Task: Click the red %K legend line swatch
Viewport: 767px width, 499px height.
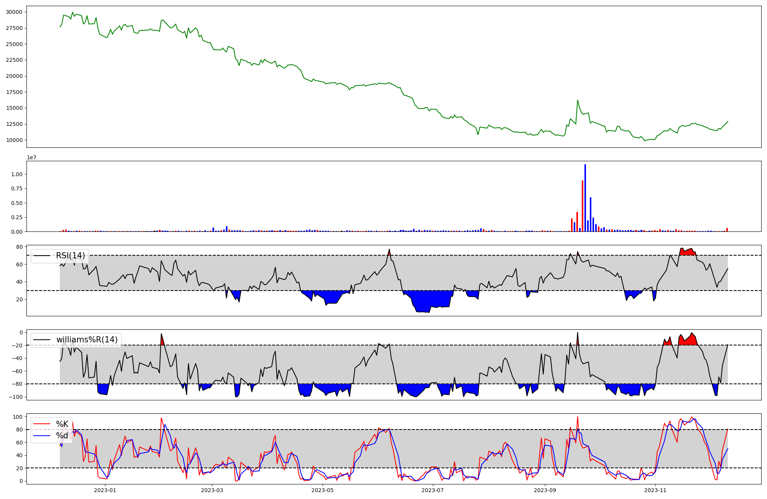Action: pyautogui.click(x=42, y=424)
